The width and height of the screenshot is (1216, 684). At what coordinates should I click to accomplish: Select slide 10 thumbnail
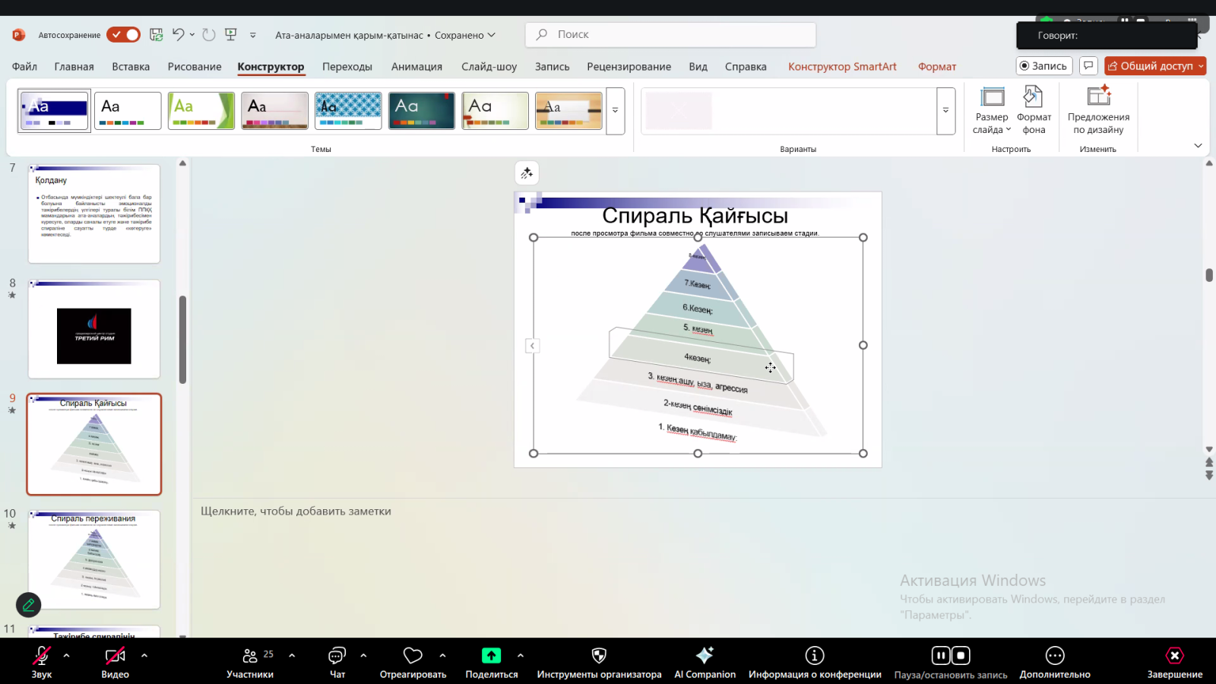pyautogui.click(x=94, y=559)
